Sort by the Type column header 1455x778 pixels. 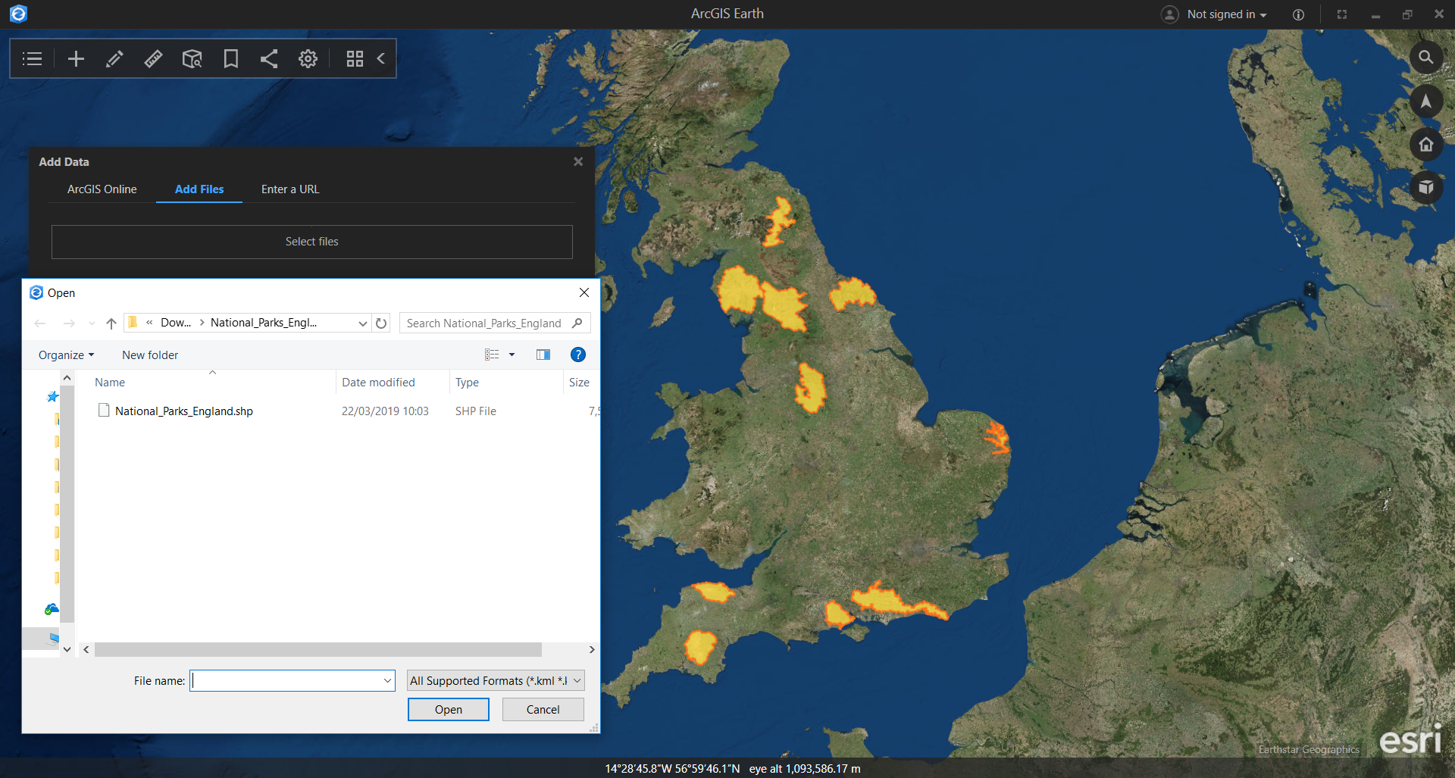point(467,383)
